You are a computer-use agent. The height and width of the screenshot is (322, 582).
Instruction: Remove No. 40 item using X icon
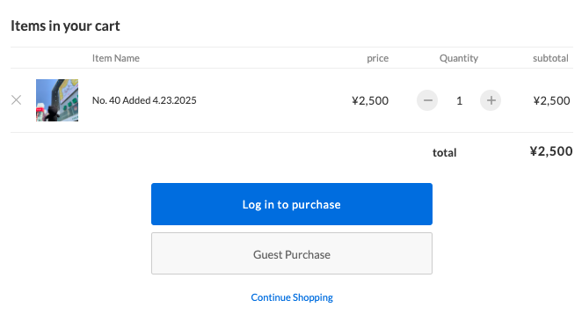(x=17, y=100)
